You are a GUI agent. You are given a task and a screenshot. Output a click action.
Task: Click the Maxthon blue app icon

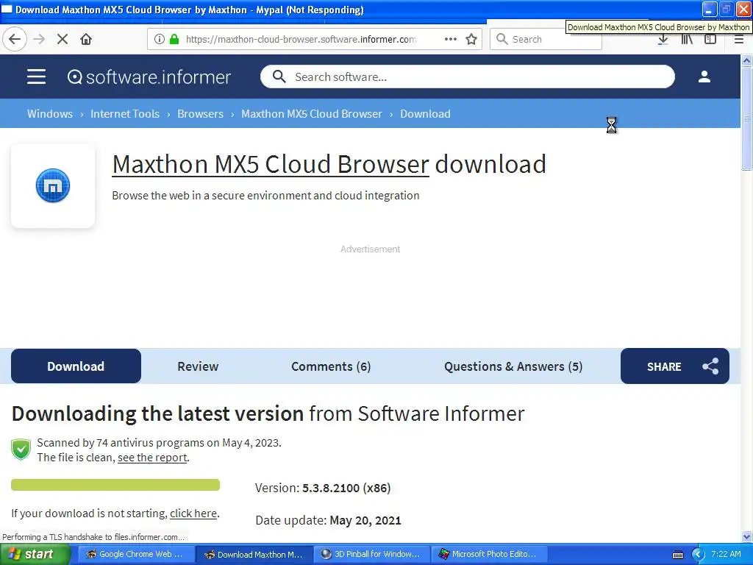53,185
